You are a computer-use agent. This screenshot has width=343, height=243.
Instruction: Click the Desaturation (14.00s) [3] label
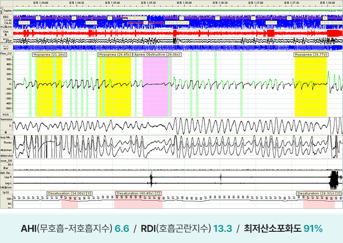tap(70, 194)
